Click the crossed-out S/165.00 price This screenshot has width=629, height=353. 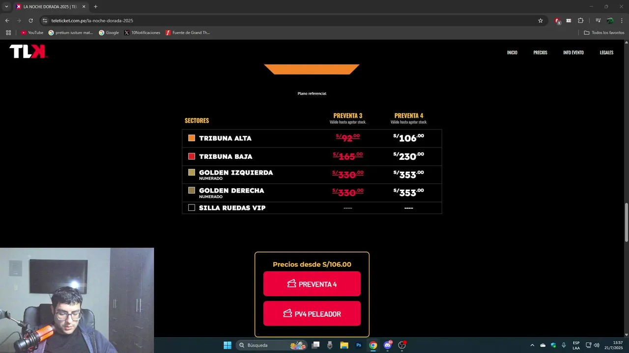click(x=348, y=156)
